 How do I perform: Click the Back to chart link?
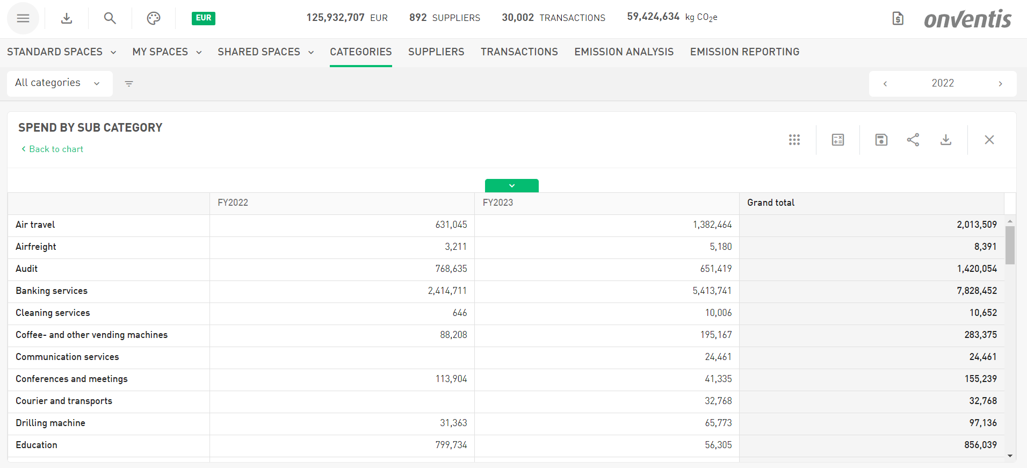53,149
